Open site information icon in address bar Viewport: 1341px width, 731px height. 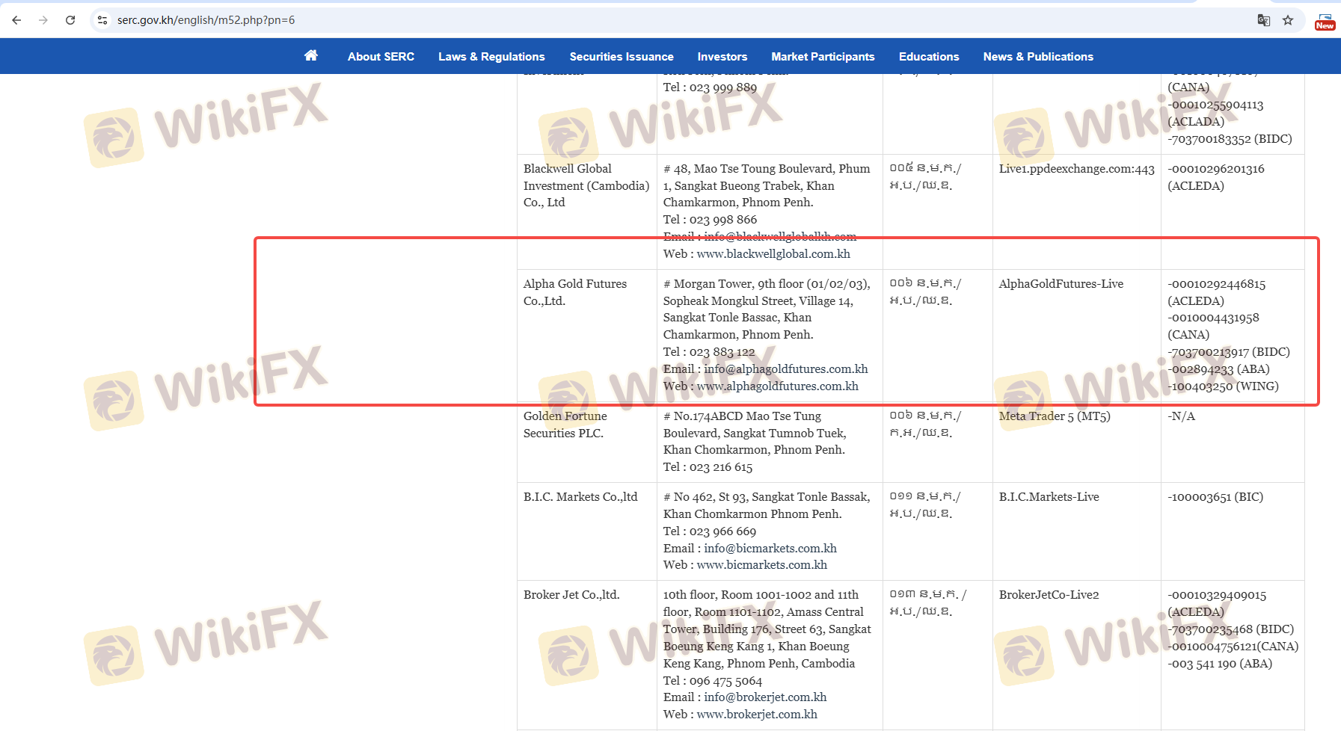(x=102, y=20)
